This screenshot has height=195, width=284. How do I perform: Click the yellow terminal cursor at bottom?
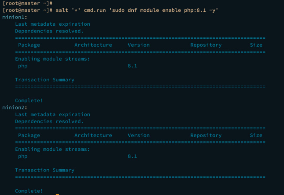pos(57,194)
